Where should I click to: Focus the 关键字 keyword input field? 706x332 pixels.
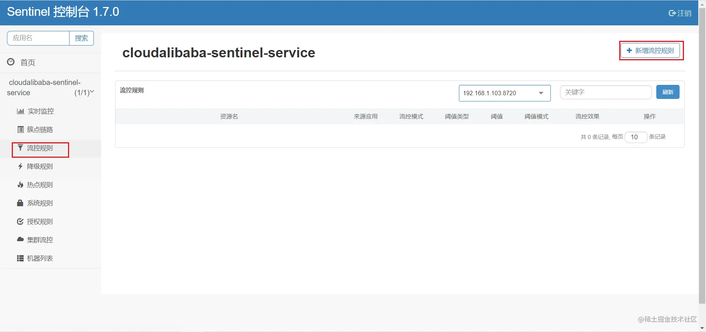point(606,92)
